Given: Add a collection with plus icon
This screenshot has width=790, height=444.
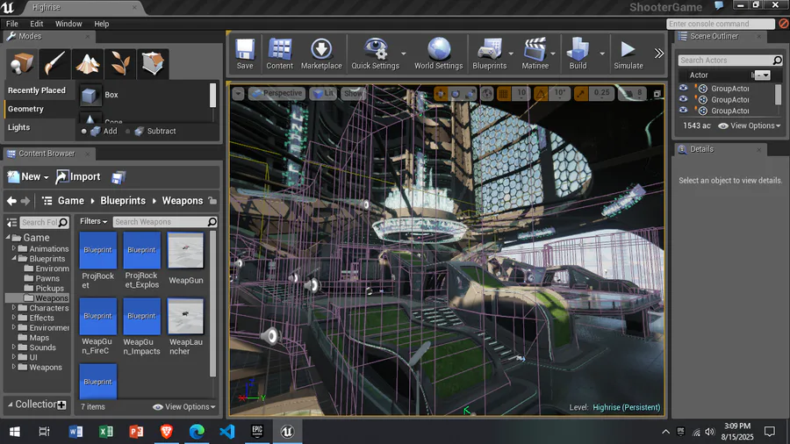Looking at the screenshot, I should click(61, 405).
